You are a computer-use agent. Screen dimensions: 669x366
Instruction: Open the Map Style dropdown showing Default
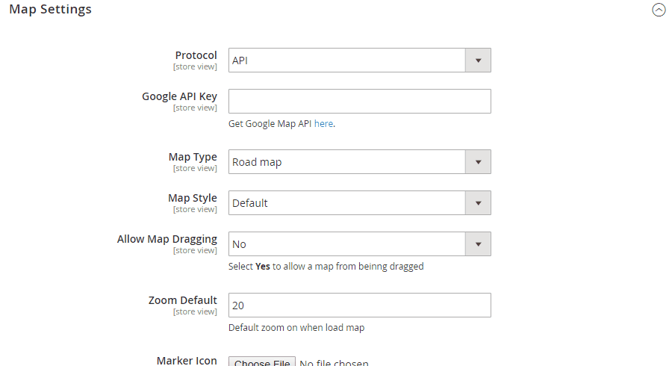point(347,203)
